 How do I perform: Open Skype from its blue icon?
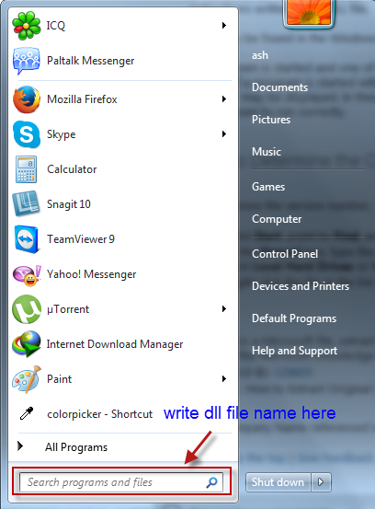coord(27,134)
